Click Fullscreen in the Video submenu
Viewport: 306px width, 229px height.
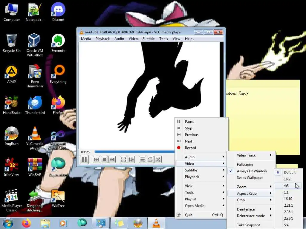[251, 164]
